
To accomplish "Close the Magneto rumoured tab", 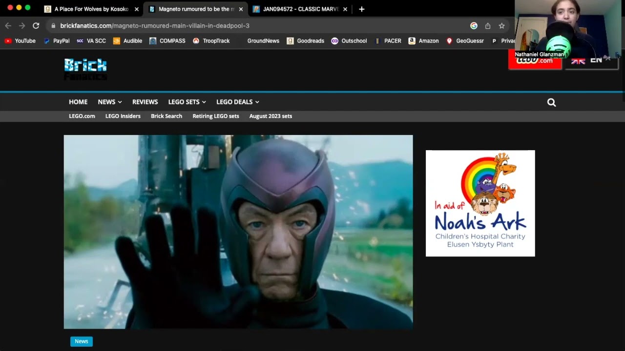I will [x=241, y=9].
